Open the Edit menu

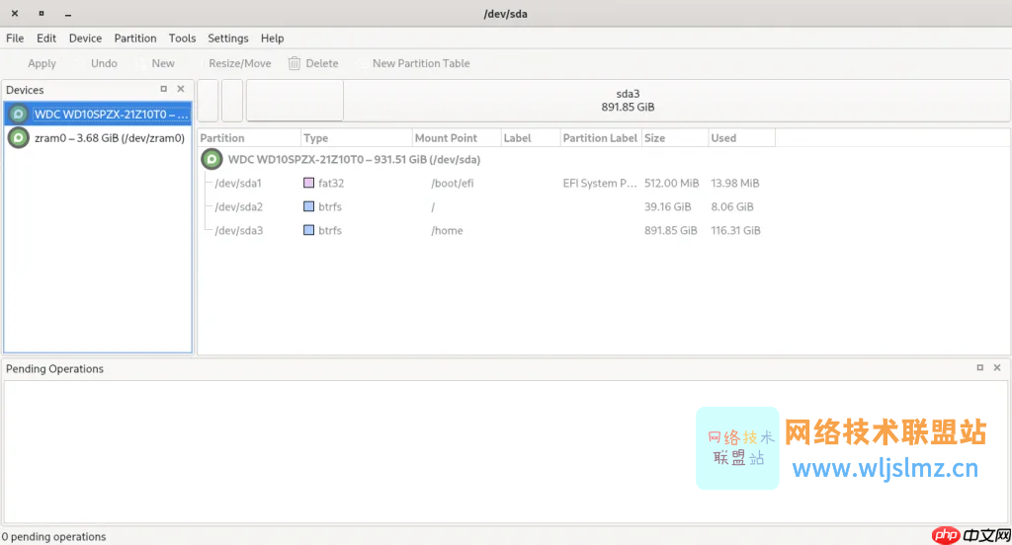pos(46,39)
